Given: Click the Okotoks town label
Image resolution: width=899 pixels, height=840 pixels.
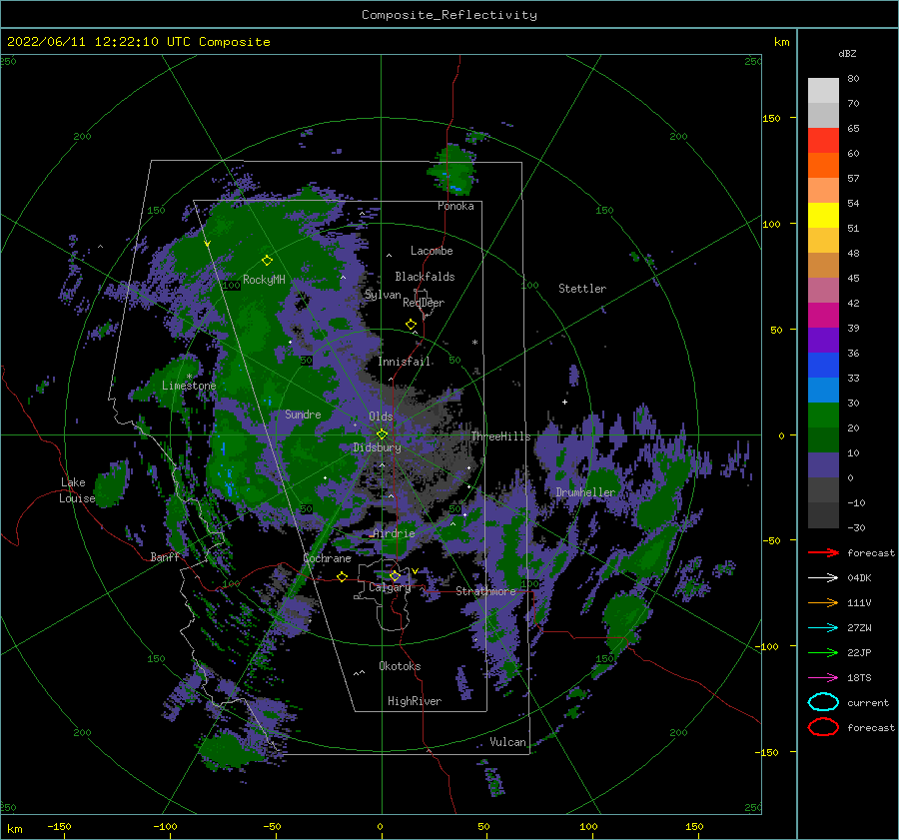Looking at the screenshot, I should coord(400,665).
